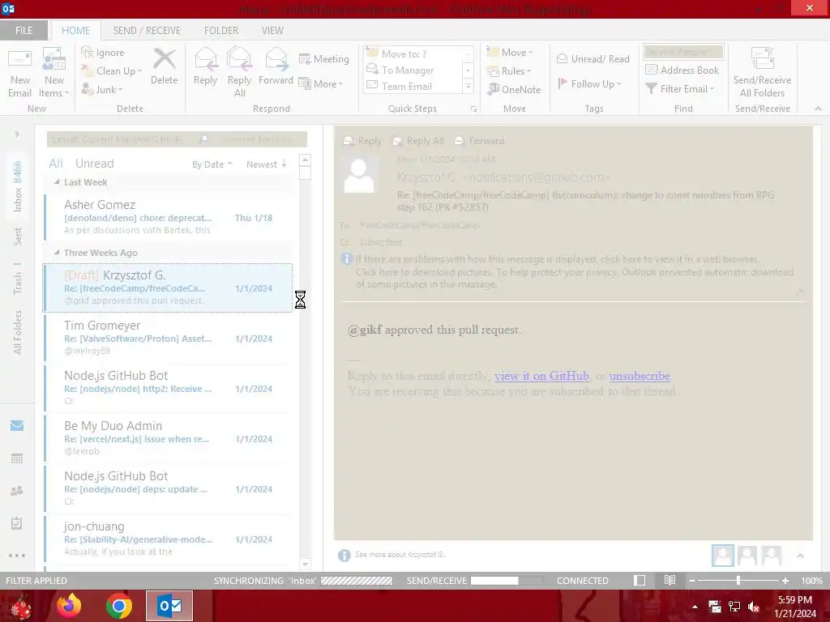Image resolution: width=830 pixels, height=622 pixels.
Task: Adjust the zoom slider handle
Action: pyautogui.click(x=738, y=581)
